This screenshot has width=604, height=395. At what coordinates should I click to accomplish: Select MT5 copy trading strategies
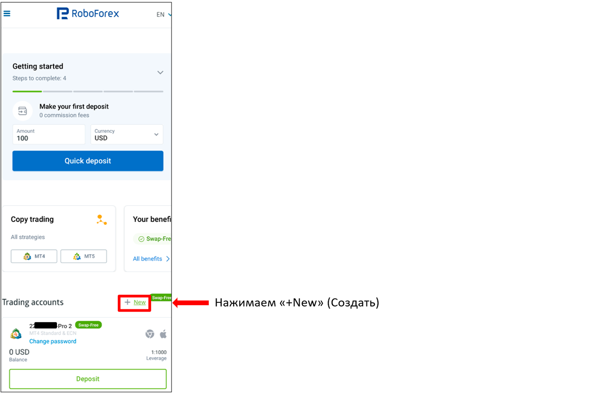coord(83,257)
